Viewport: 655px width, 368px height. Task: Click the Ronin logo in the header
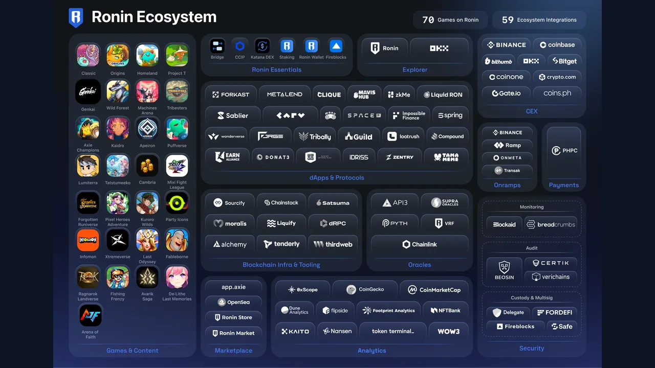76,17
